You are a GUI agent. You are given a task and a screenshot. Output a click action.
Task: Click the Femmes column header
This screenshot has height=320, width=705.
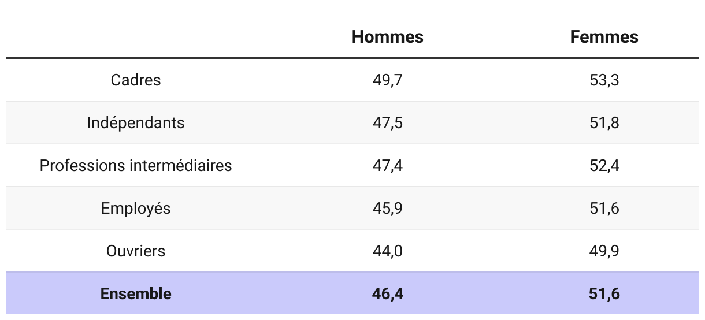[604, 37]
